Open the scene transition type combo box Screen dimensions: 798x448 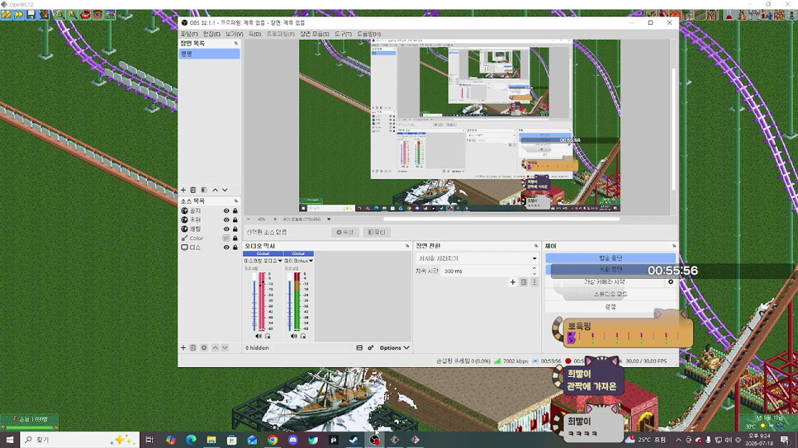point(477,258)
